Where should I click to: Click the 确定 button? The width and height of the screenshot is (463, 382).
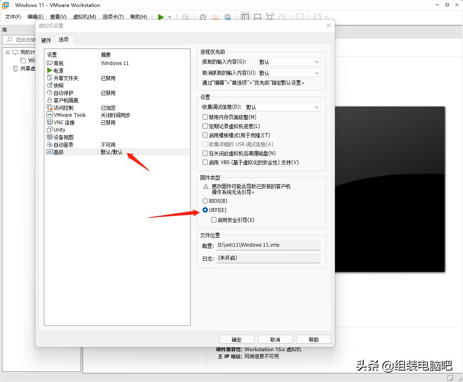pyautogui.click(x=237, y=339)
